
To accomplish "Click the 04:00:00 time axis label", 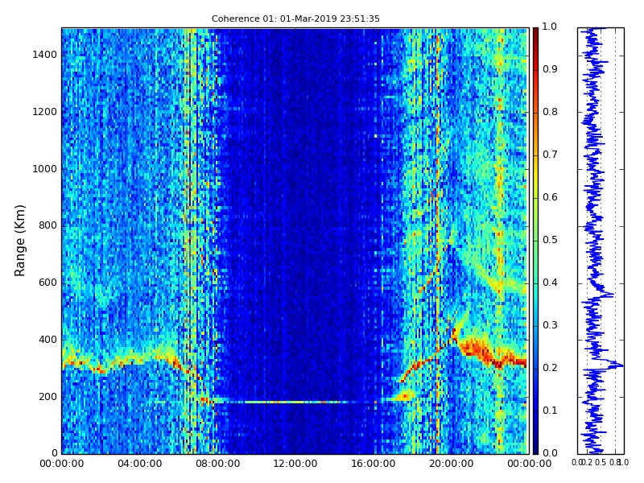I will coord(139,464).
